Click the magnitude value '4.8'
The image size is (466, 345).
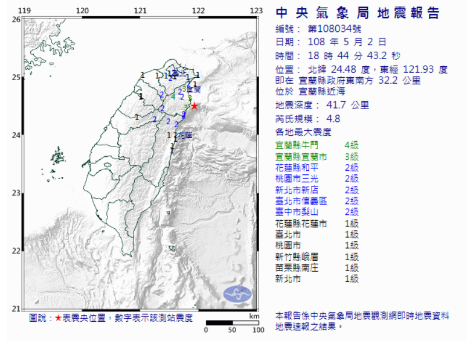(333, 119)
